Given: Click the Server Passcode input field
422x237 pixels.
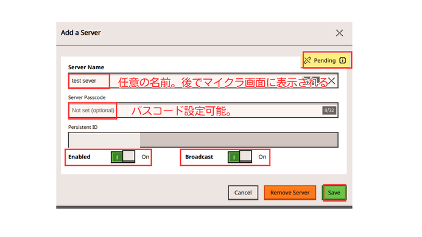Looking at the screenshot, I should (203, 110).
